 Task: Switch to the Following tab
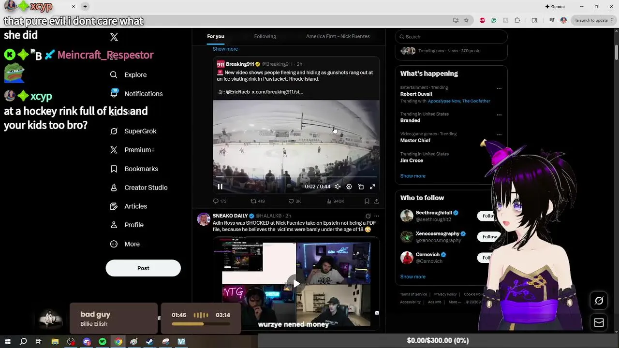click(265, 36)
